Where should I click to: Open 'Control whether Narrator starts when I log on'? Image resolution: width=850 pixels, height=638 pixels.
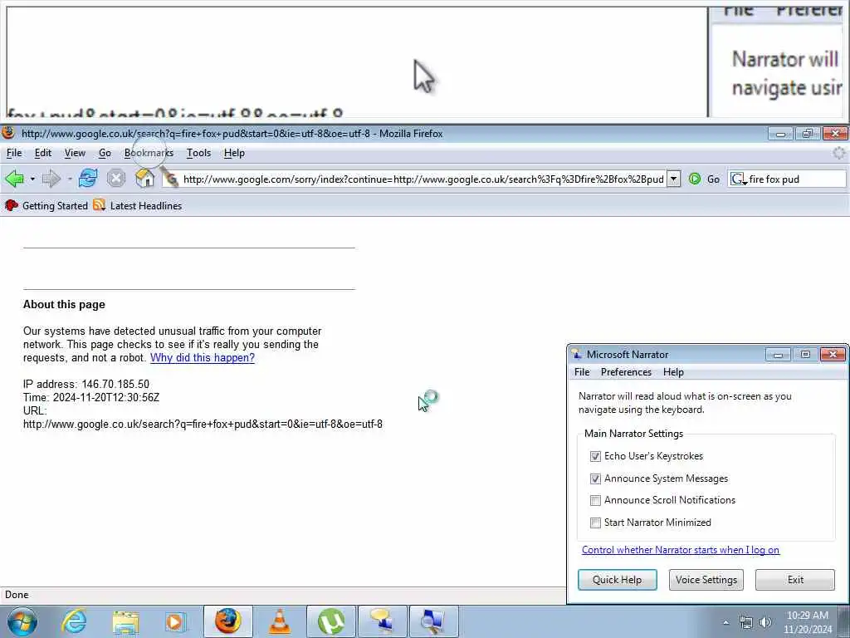coord(681,550)
